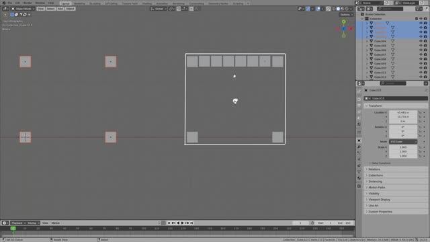430x242 pixels.
Task: Open the Material properties tab icon
Action: [359, 178]
